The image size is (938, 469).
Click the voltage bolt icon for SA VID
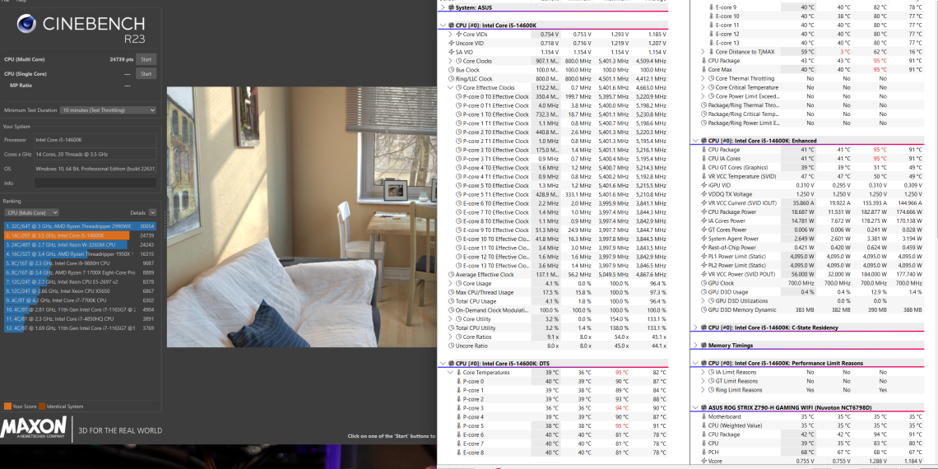pyautogui.click(x=451, y=52)
